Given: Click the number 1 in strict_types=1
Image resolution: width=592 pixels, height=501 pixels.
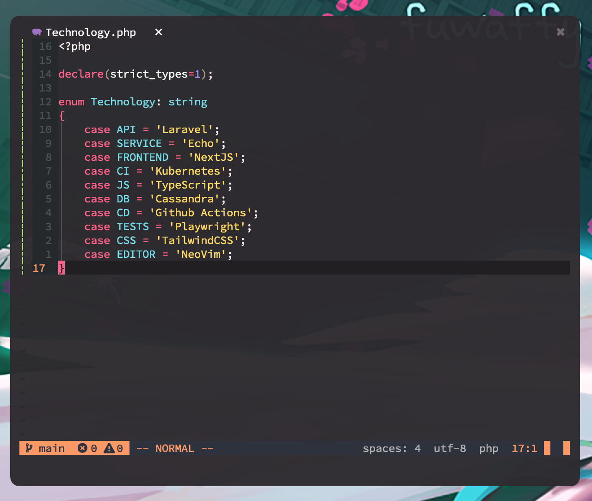Looking at the screenshot, I should [x=197, y=74].
